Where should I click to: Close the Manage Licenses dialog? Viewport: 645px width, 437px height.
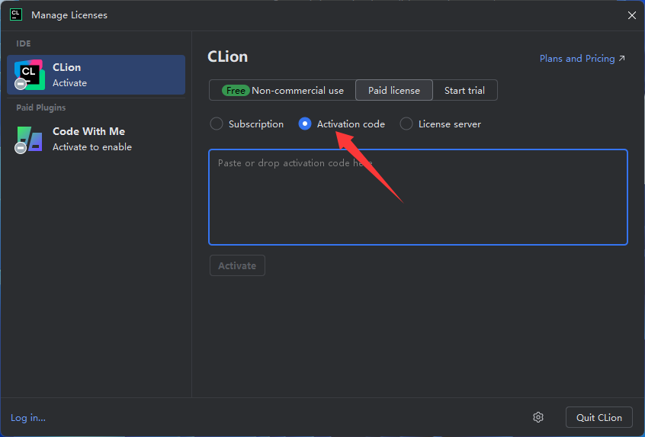point(632,15)
